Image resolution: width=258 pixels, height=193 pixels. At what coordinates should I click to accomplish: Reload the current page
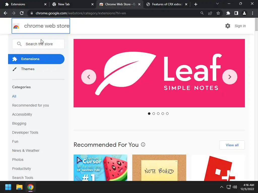coord(22,13)
